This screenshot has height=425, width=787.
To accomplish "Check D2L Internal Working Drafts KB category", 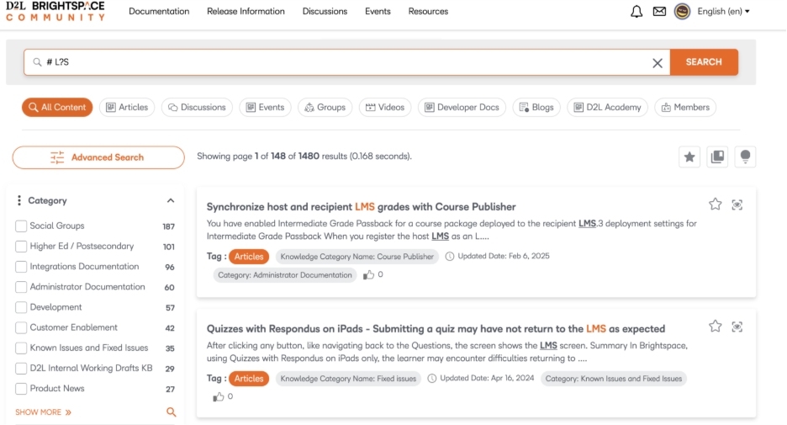I will [x=21, y=369].
